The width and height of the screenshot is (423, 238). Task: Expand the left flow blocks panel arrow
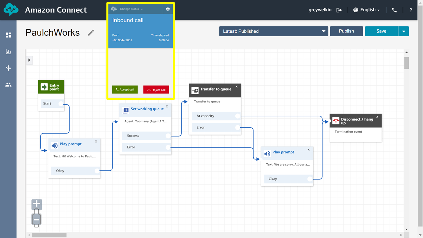point(29,60)
